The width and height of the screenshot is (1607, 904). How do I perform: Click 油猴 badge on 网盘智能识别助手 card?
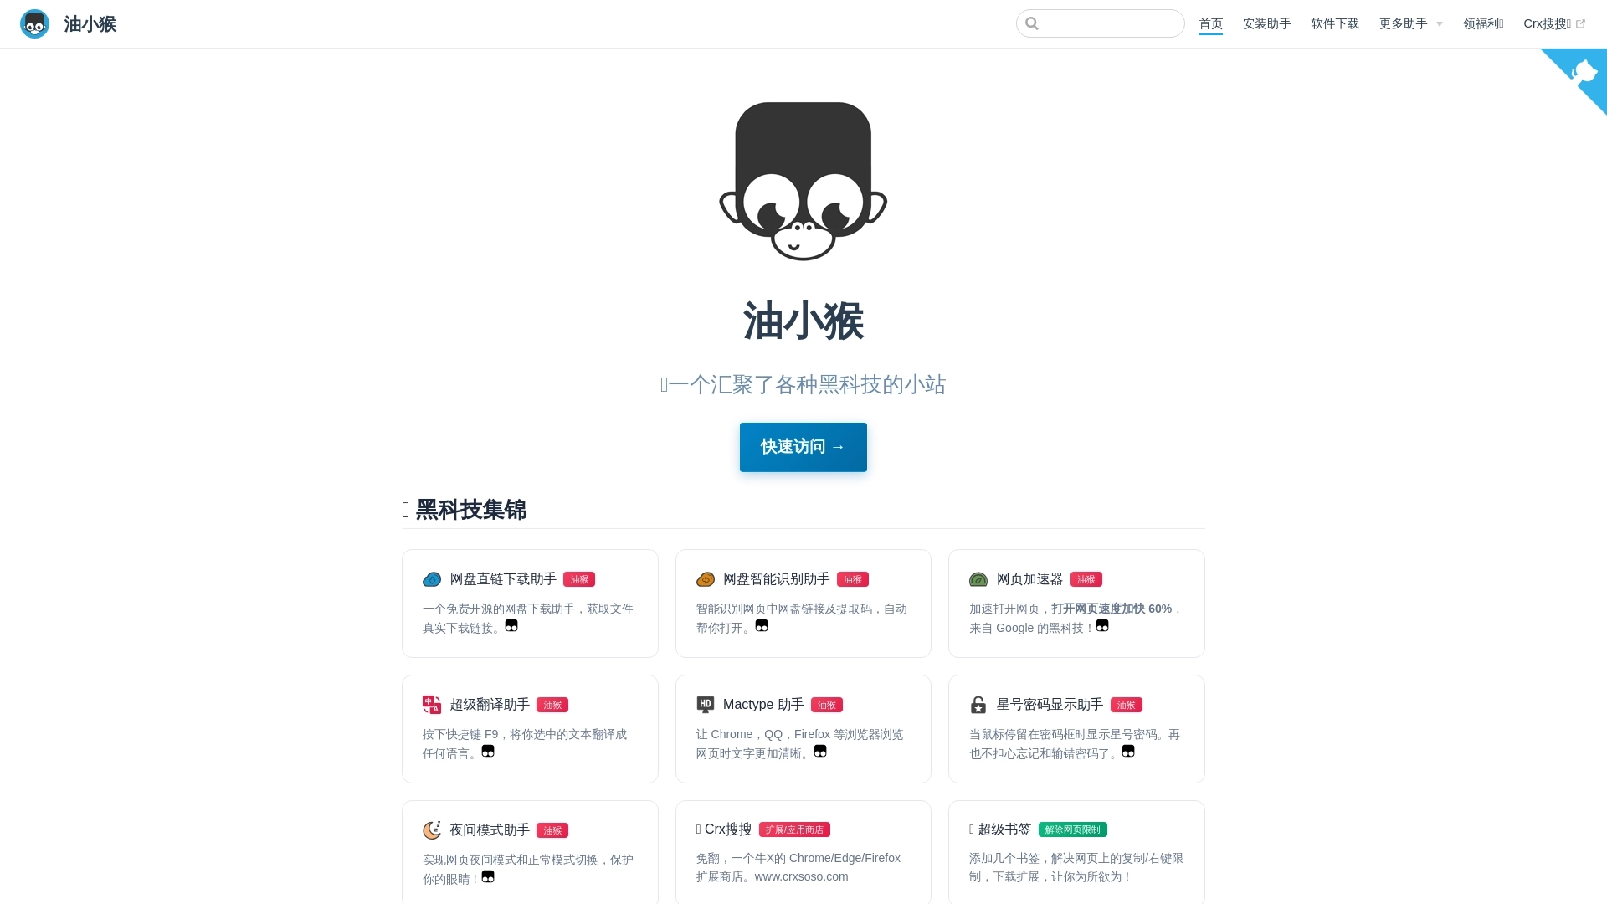pos(853,579)
